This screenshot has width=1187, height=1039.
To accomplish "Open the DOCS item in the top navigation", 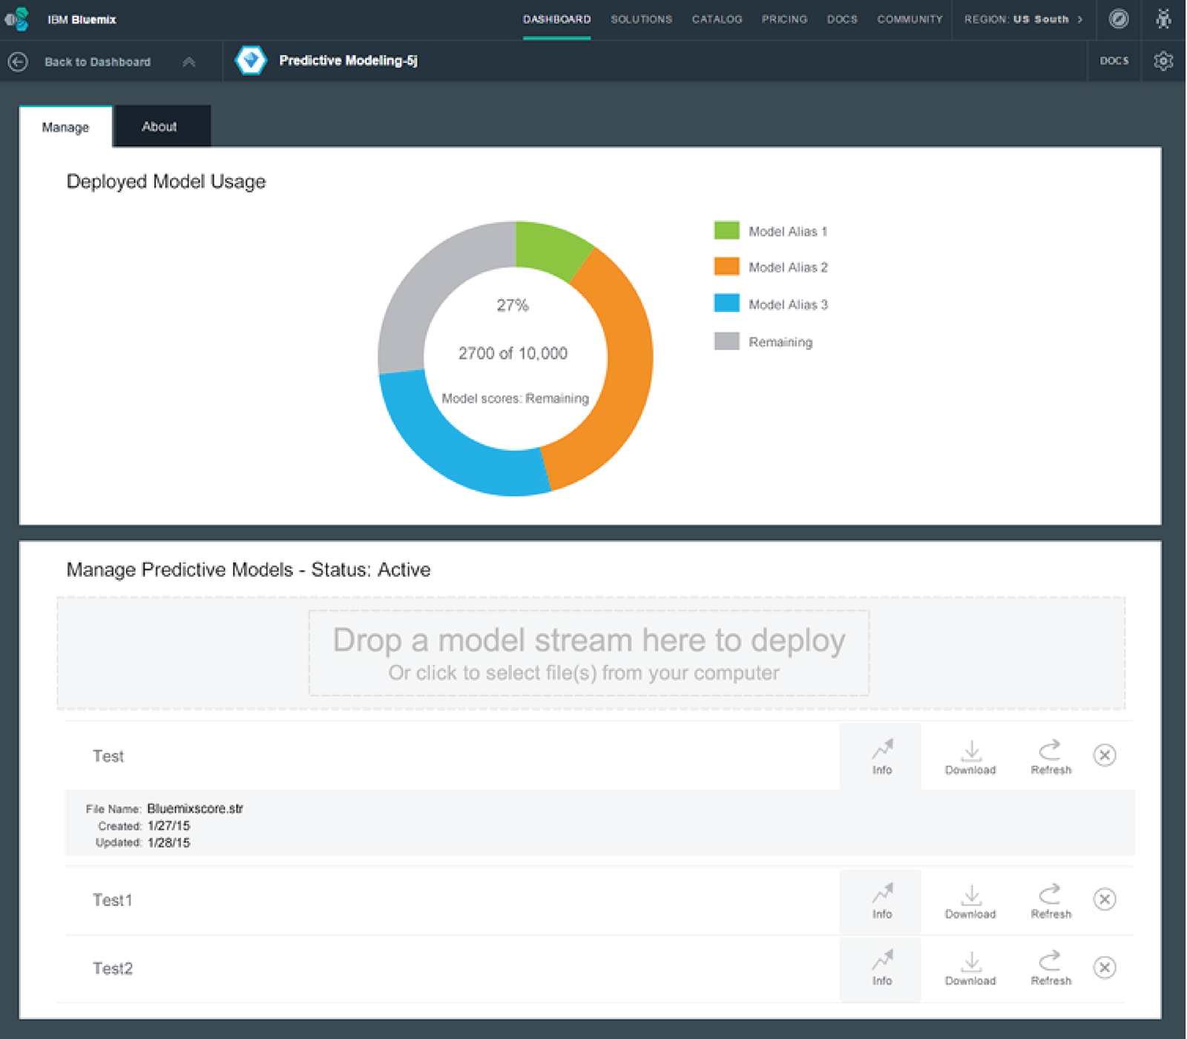I will coord(842,19).
